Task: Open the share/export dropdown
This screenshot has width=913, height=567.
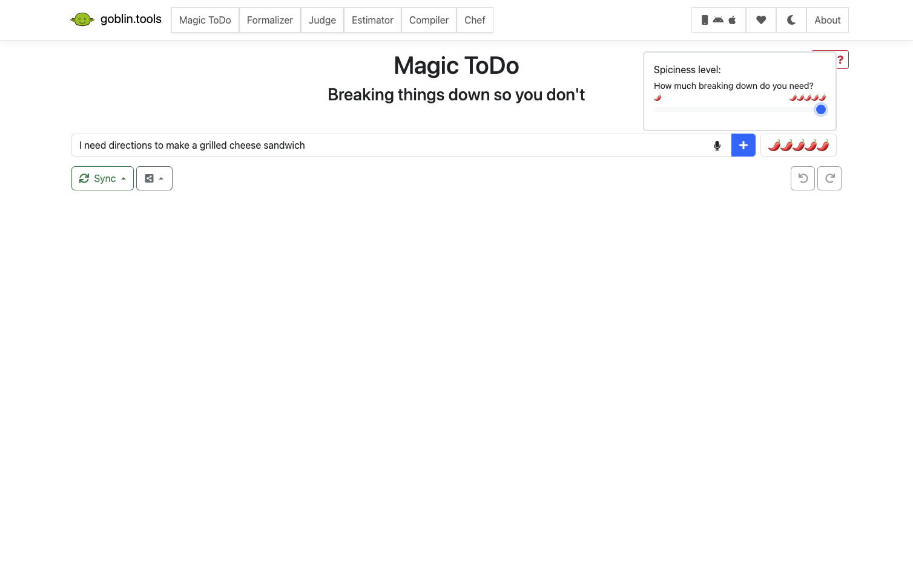Action: click(154, 178)
